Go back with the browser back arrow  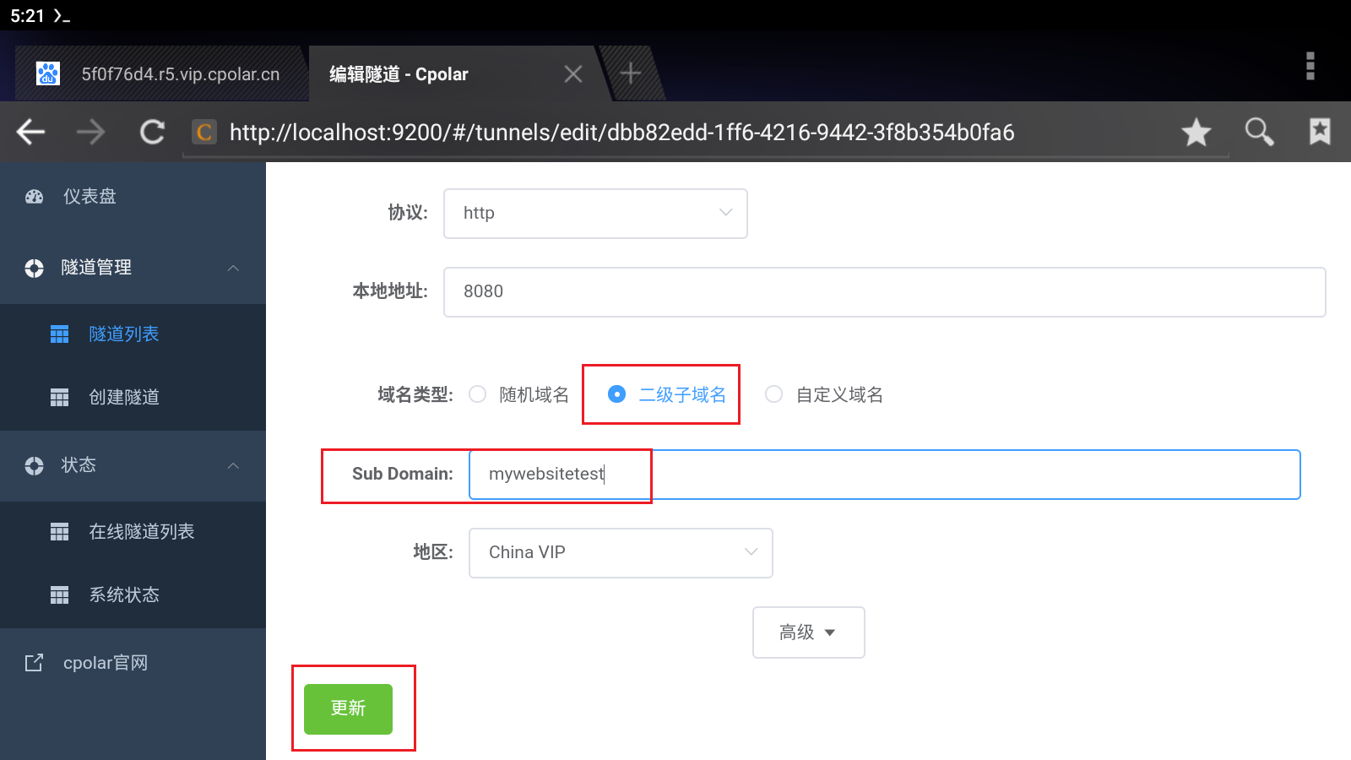31,132
